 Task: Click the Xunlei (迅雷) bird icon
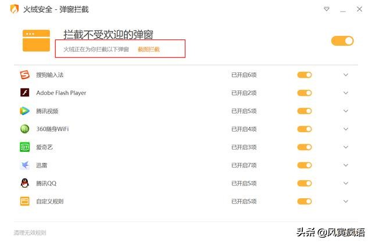coord(24,165)
